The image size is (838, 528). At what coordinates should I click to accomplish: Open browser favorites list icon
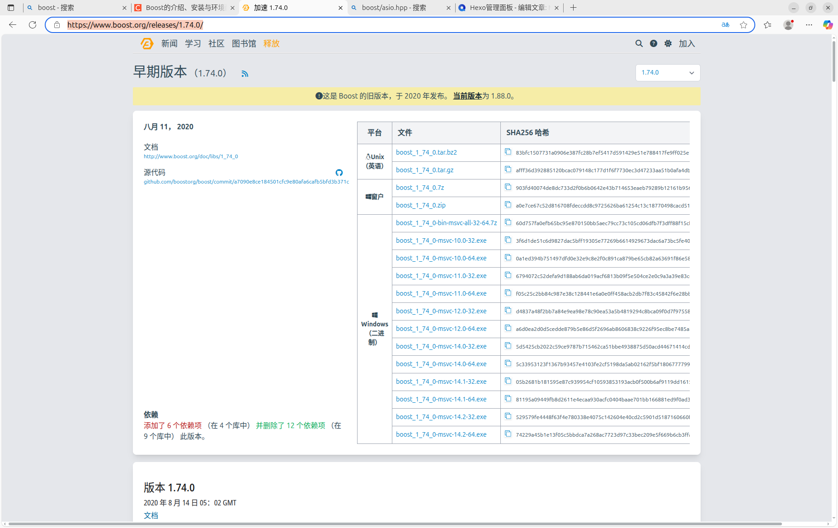tap(767, 25)
